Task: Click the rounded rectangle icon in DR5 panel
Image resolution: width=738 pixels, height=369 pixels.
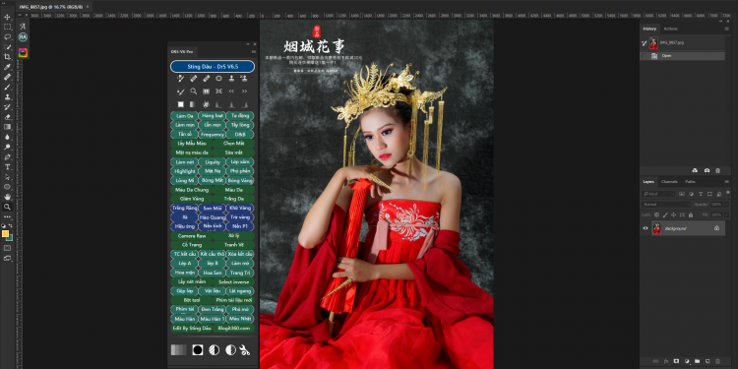Action: coord(218,79)
